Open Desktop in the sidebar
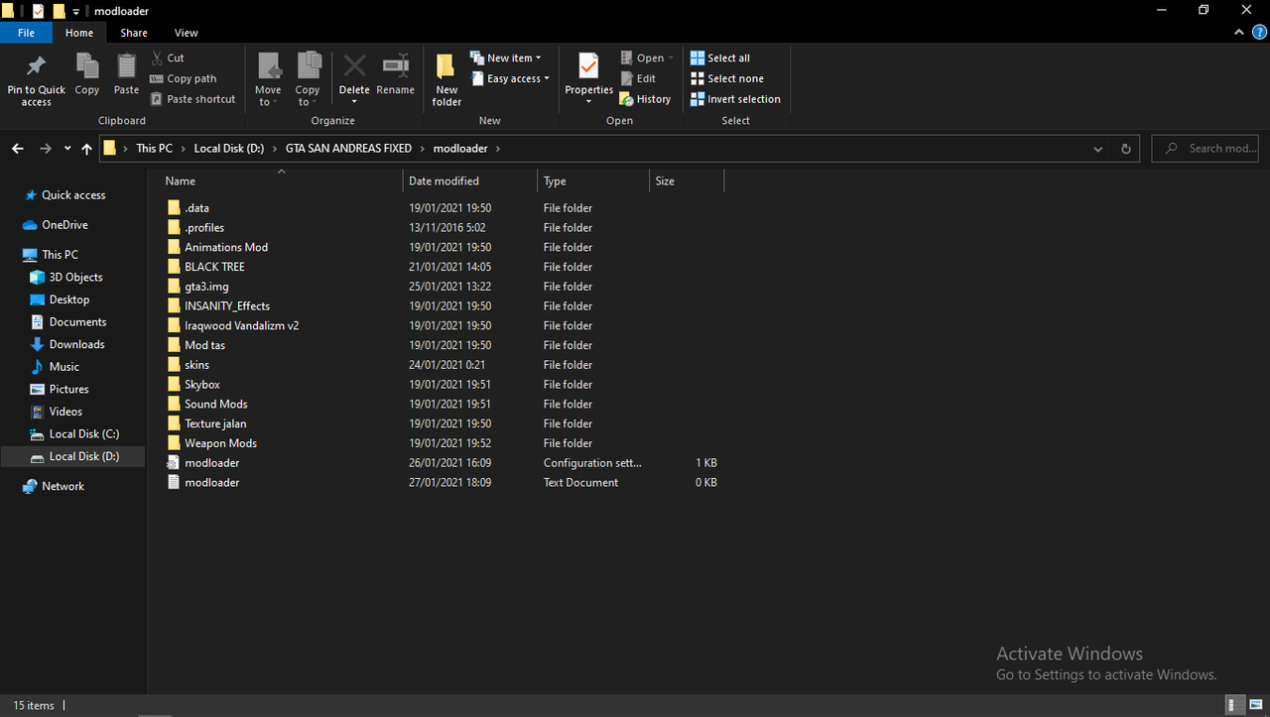Screen dimensions: 1270x717 tap(68, 299)
